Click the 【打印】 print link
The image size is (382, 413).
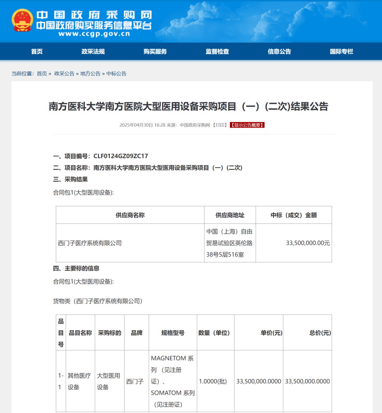point(220,125)
